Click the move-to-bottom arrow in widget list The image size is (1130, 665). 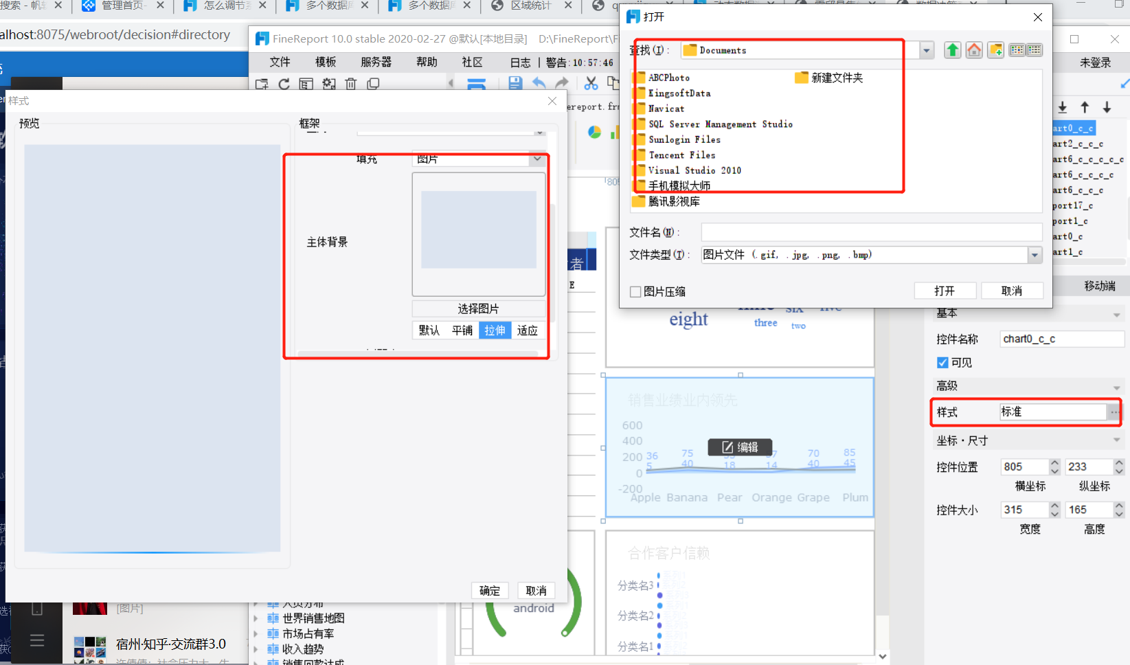point(1063,107)
